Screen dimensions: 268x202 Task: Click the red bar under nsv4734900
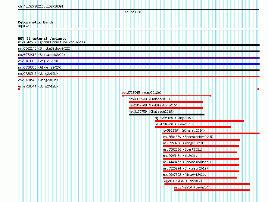coord(193,127)
